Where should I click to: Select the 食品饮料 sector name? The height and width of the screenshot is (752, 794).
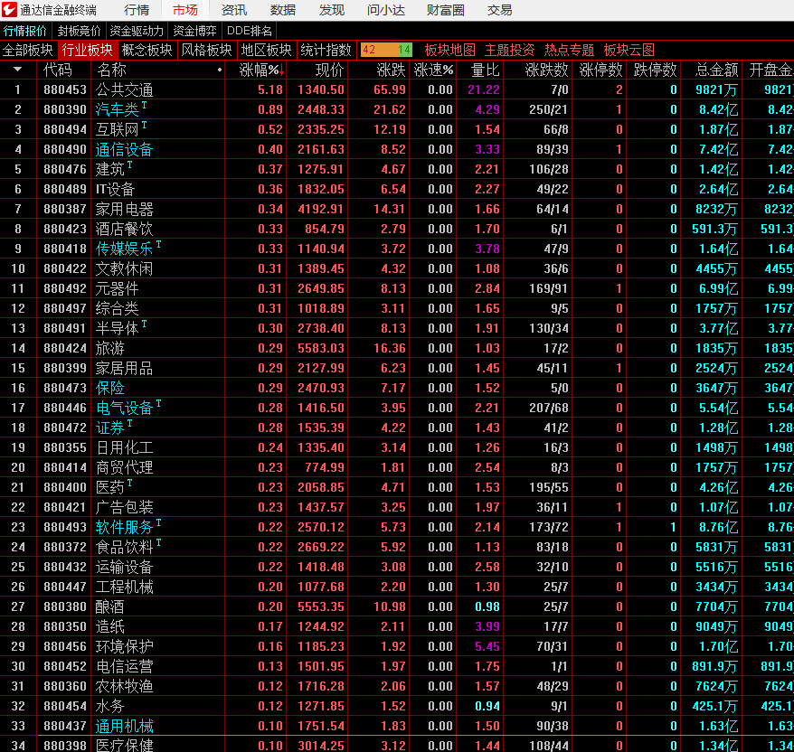click(x=124, y=547)
